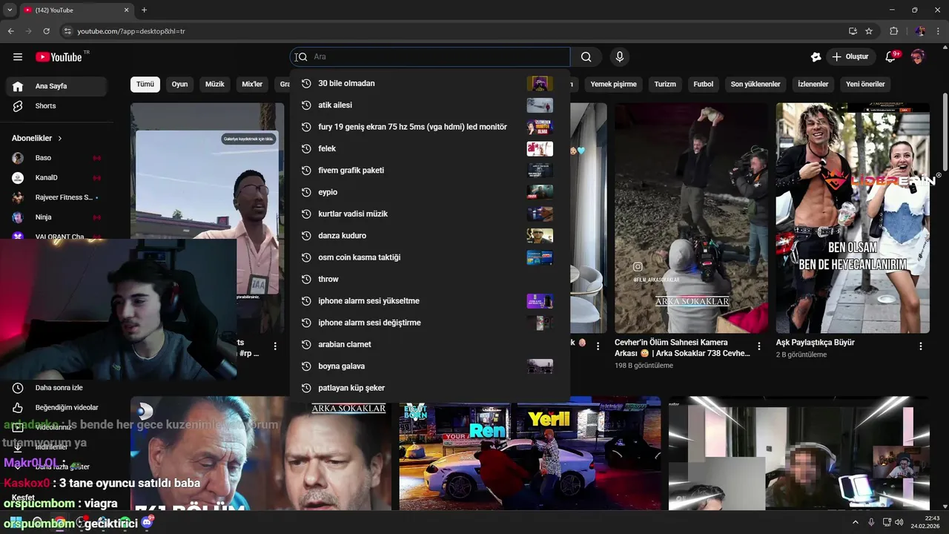Open Shorts in the sidebar

(x=56, y=106)
